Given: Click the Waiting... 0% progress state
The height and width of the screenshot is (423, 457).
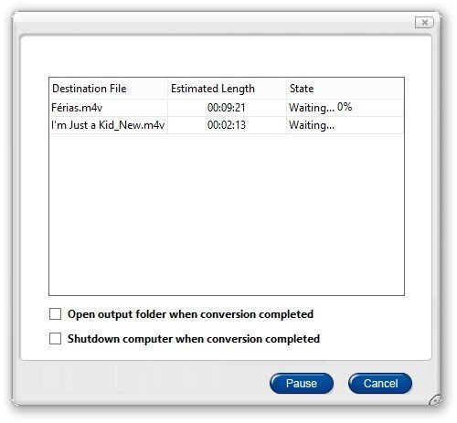Looking at the screenshot, I should tap(321, 108).
